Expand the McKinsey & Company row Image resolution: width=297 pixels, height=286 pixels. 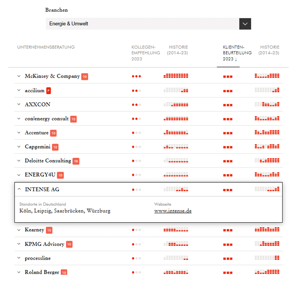coord(19,76)
